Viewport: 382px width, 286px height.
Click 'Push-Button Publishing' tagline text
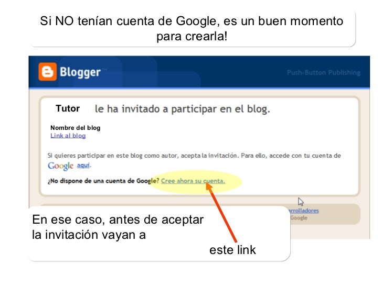click(x=324, y=72)
